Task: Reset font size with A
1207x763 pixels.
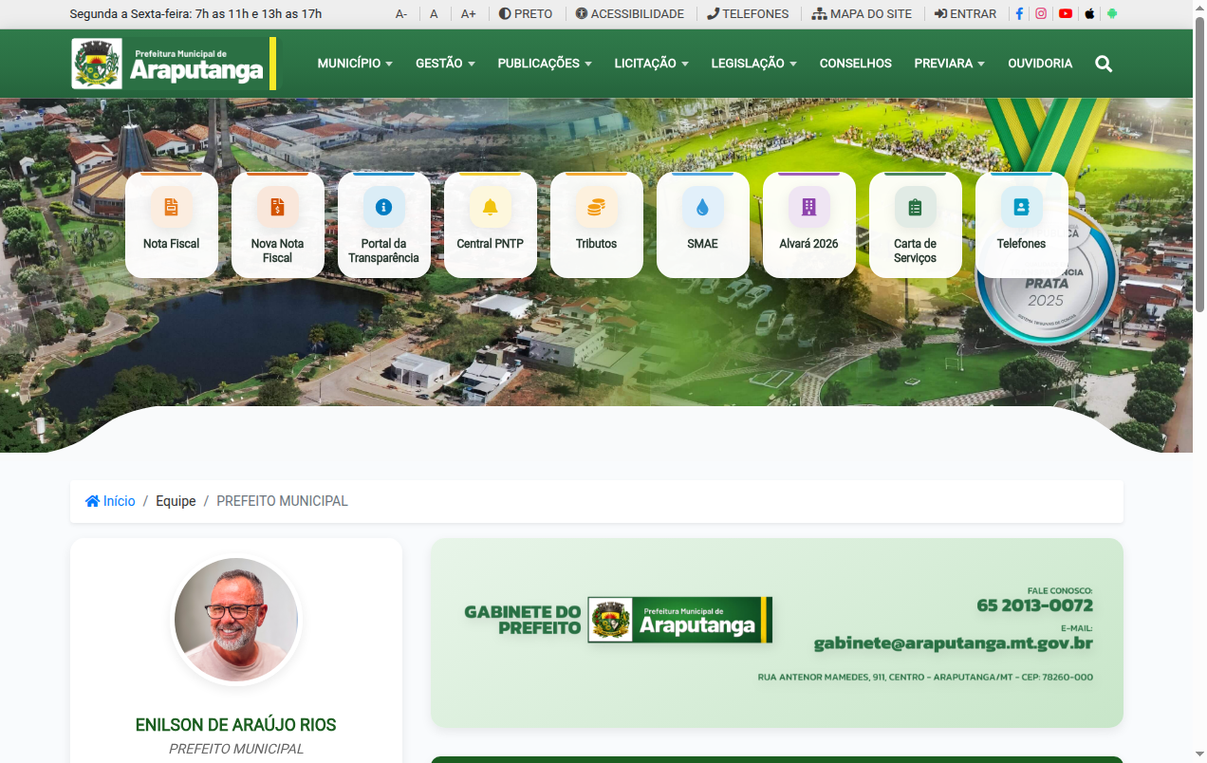Action: tap(434, 14)
